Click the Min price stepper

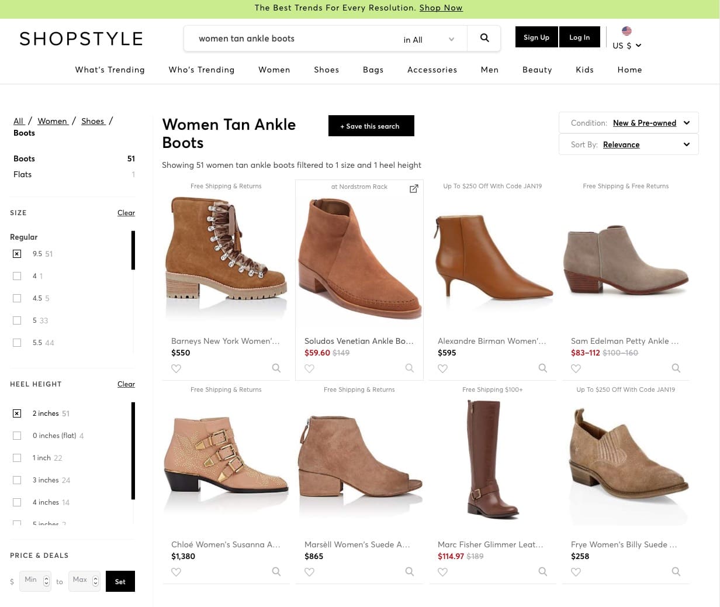pyautogui.click(x=47, y=581)
